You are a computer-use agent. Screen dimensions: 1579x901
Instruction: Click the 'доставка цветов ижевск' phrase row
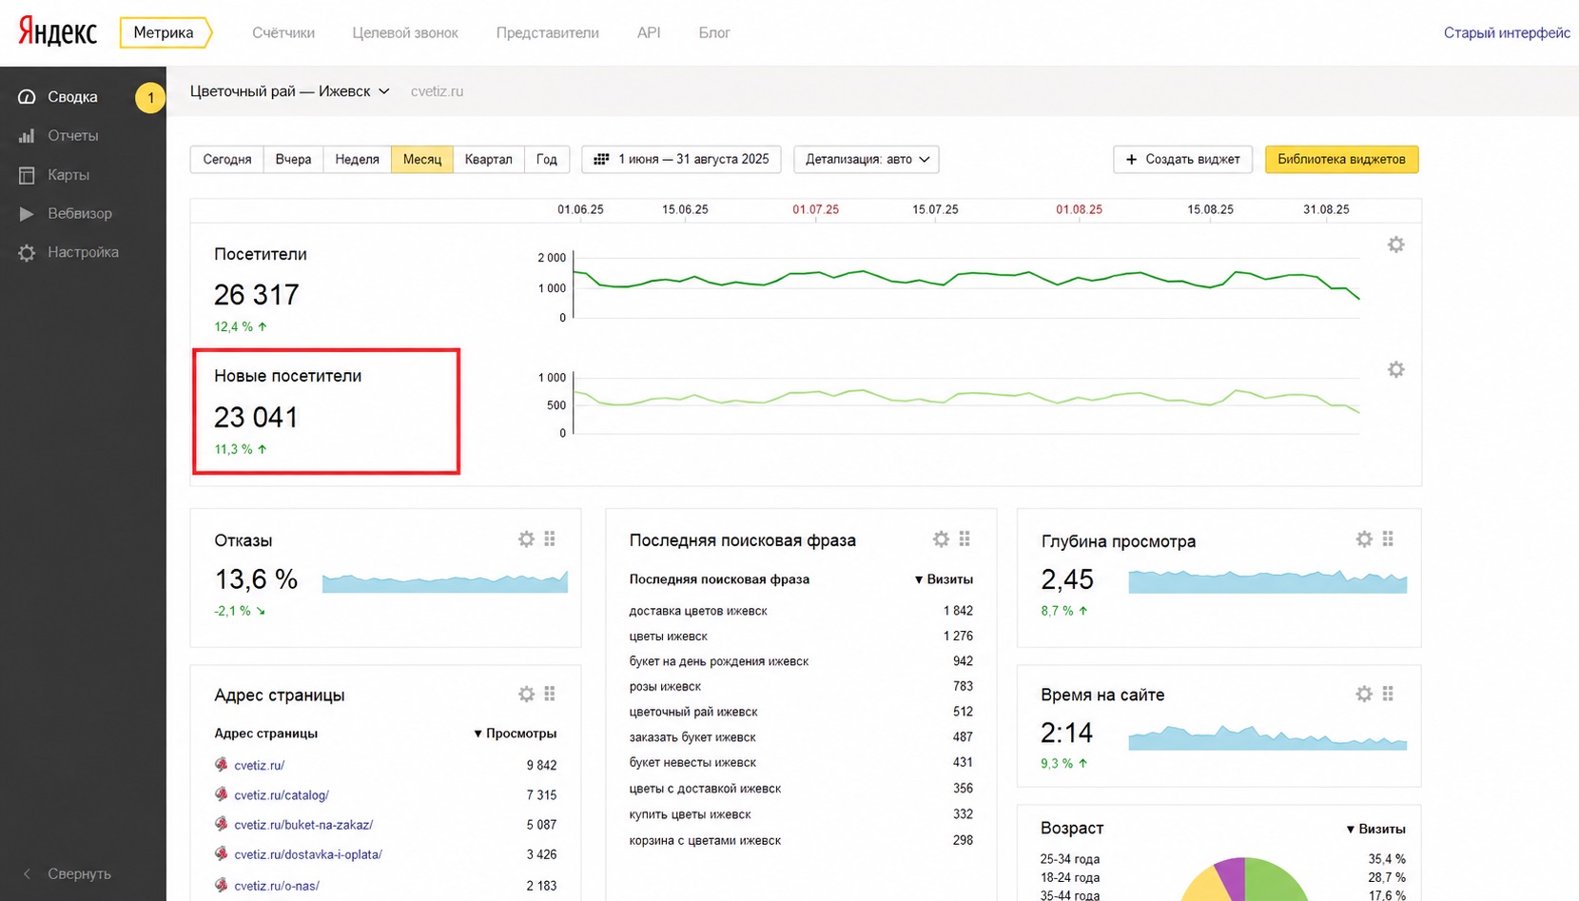(x=801, y=611)
